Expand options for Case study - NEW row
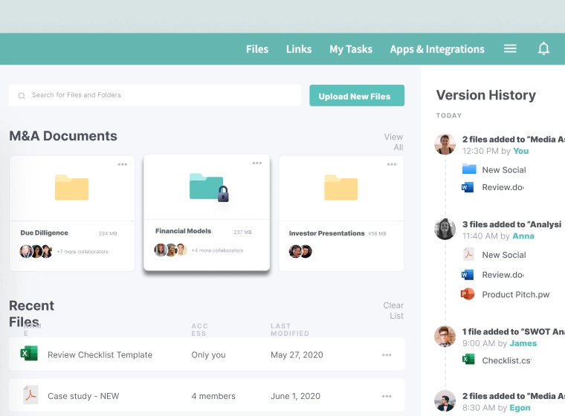The image size is (565, 416). (x=387, y=396)
